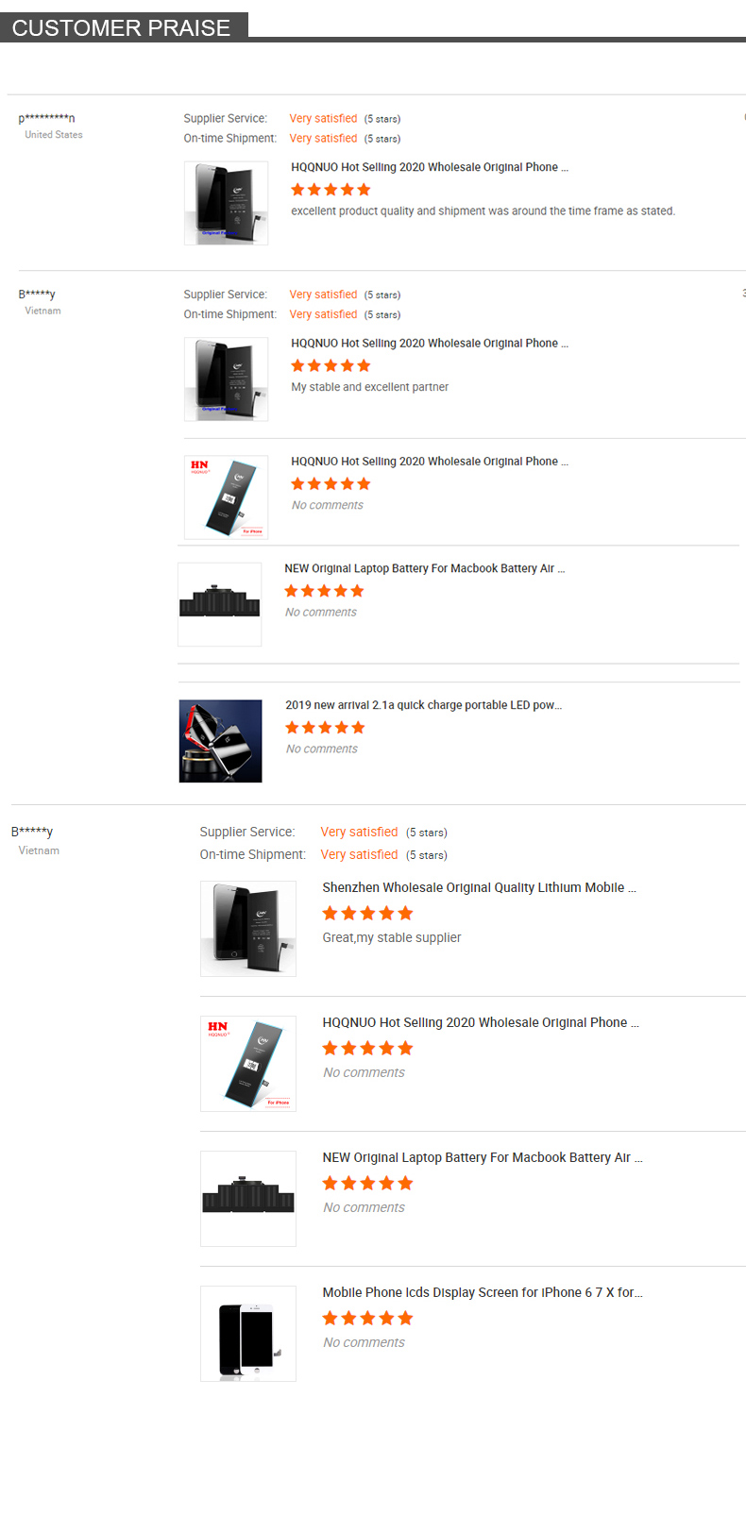Open first 'NEW Original Laptop Battery For Macbook' link

(425, 568)
